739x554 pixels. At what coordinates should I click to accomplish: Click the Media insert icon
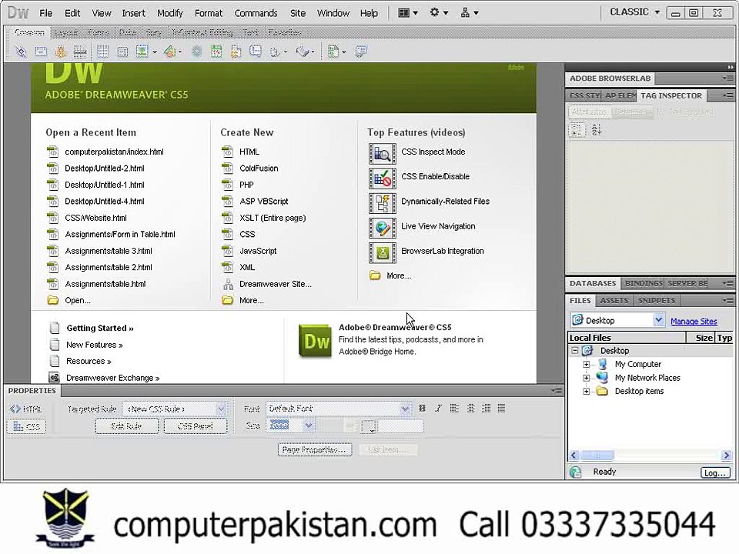click(169, 51)
